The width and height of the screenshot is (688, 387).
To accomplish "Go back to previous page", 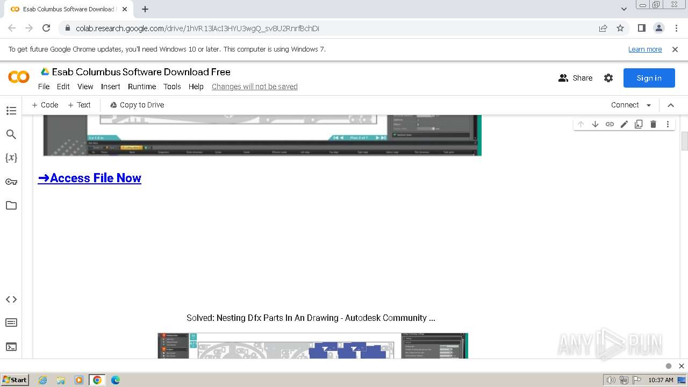I will coord(12,28).
